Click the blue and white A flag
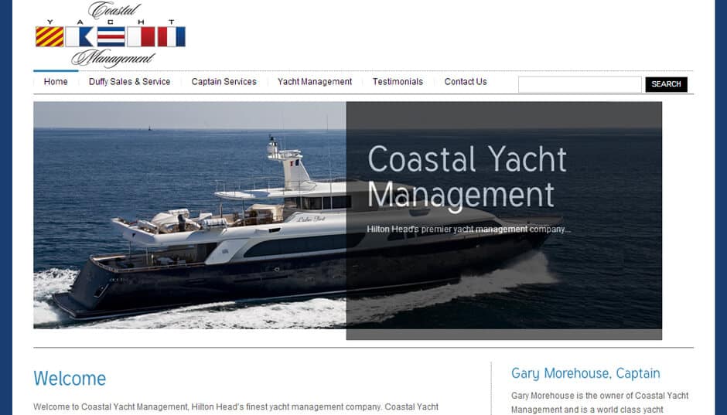The width and height of the screenshot is (727, 415). click(80, 36)
